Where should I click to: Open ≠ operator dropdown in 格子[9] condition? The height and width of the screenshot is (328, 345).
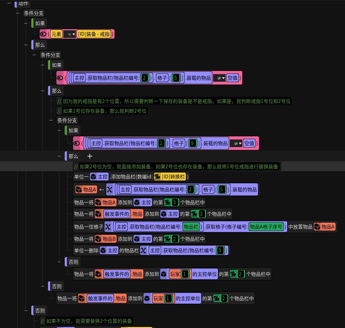click(236, 144)
